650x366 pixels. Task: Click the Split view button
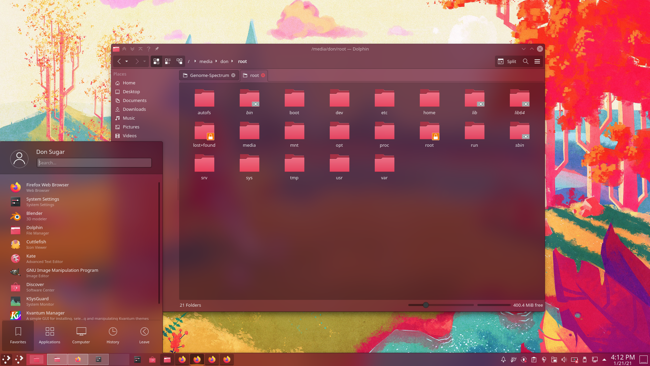(x=507, y=61)
